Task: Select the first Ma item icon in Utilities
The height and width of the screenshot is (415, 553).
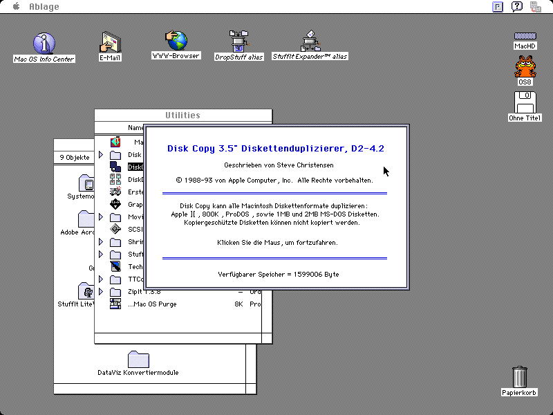Action: click(115, 142)
